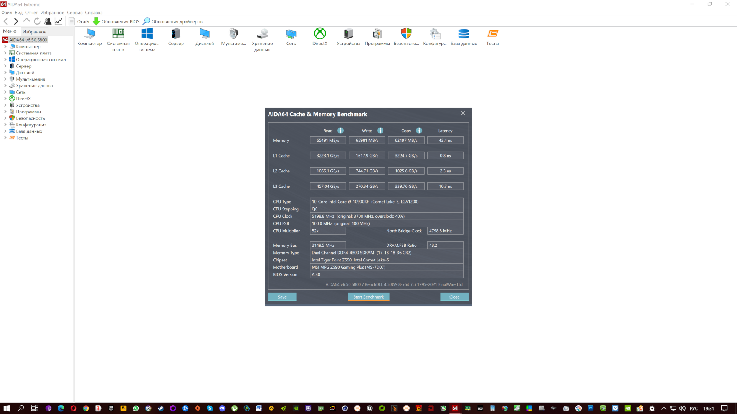The width and height of the screenshot is (737, 414).
Task: Open the Системная плата category icon
Action: pyautogui.click(x=118, y=34)
